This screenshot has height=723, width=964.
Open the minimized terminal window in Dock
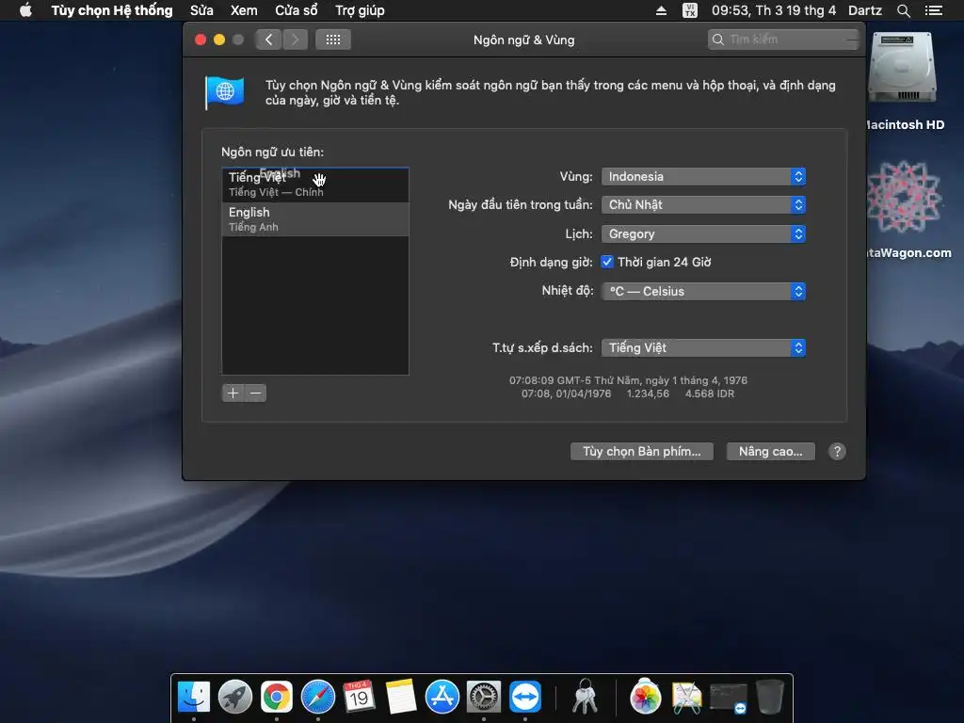[x=729, y=698]
